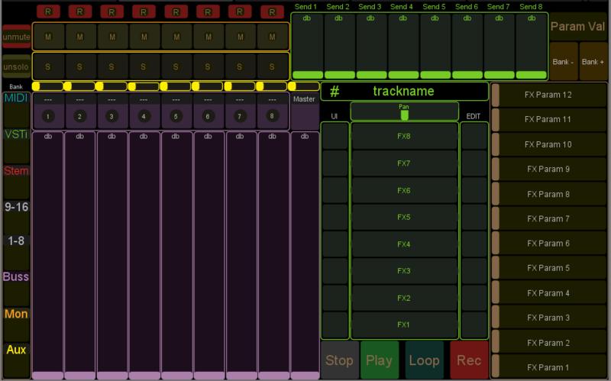Solo track 1 with its S button

coord(48,67)
